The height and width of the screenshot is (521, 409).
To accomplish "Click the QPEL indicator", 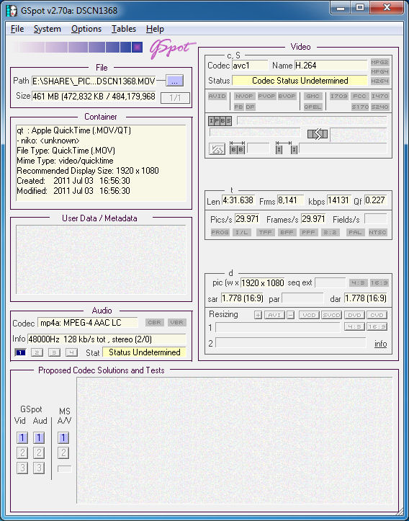I will pyautogui.click(x=313, y=107).
